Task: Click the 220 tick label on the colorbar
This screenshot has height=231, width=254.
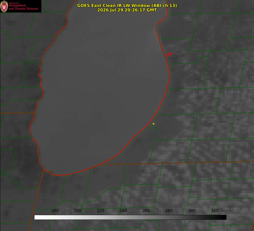Action: click(100, 211)
